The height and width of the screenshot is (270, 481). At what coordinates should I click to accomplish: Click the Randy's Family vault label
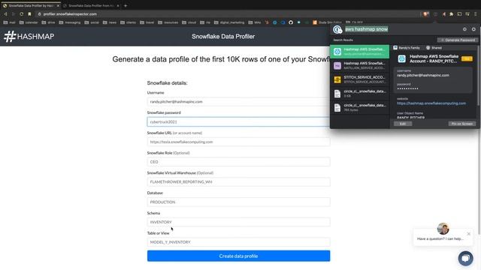tap(407, 48)
